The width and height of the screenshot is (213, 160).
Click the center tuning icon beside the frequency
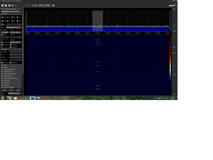[54, 5]
